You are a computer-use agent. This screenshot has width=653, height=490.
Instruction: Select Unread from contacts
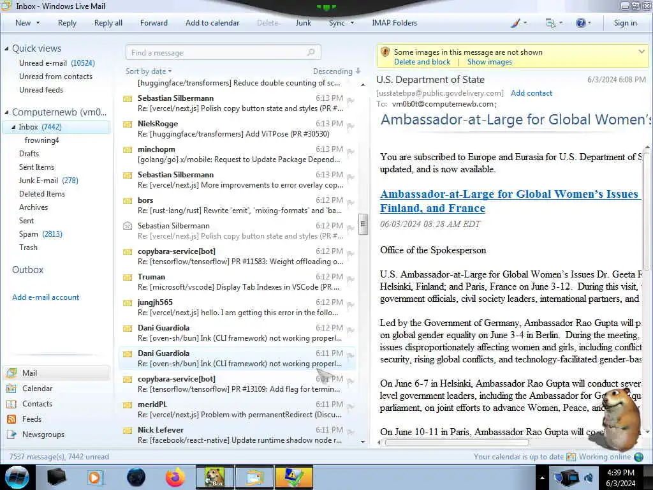point(55,77)
